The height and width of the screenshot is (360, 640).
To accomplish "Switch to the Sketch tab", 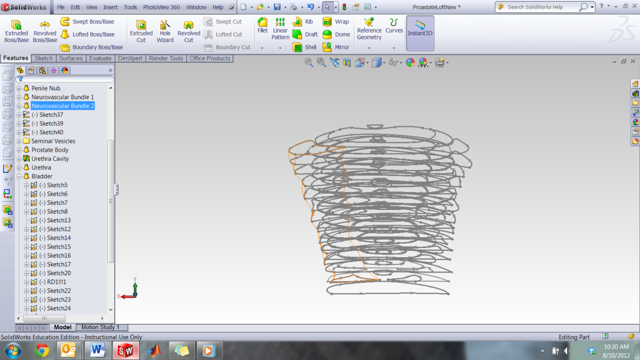I will pos(44,58).
